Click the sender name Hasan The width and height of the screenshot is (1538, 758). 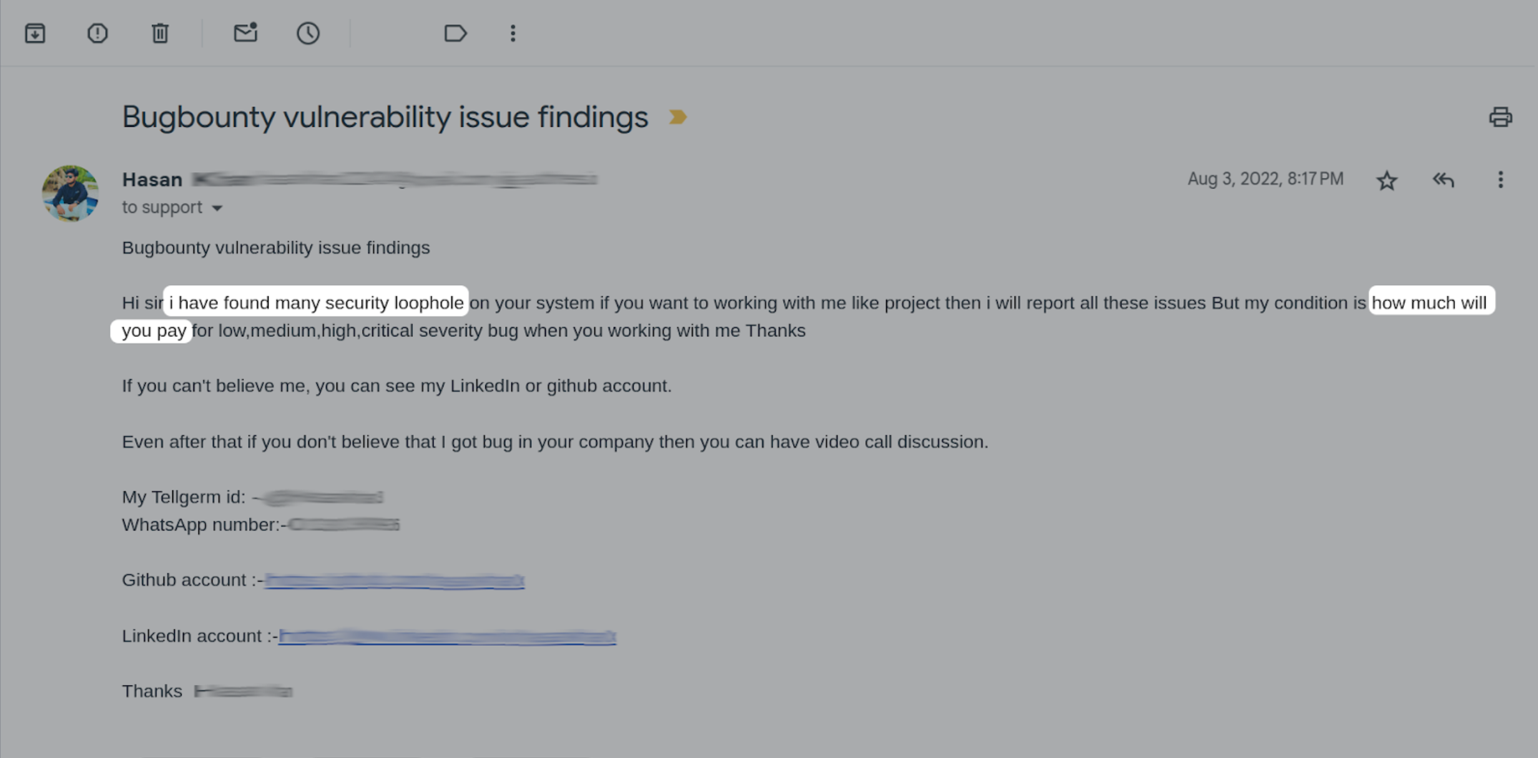[x=152, y=179]
